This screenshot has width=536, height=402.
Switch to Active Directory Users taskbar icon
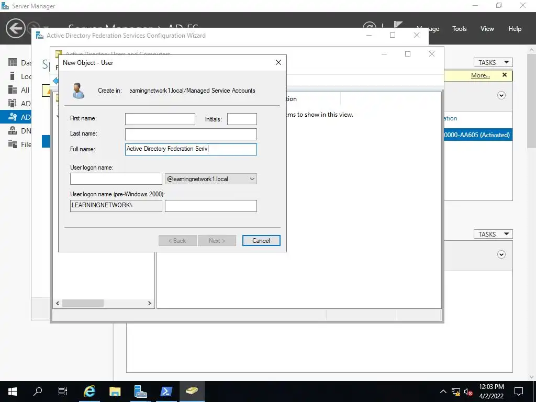(x=192, y=392)
